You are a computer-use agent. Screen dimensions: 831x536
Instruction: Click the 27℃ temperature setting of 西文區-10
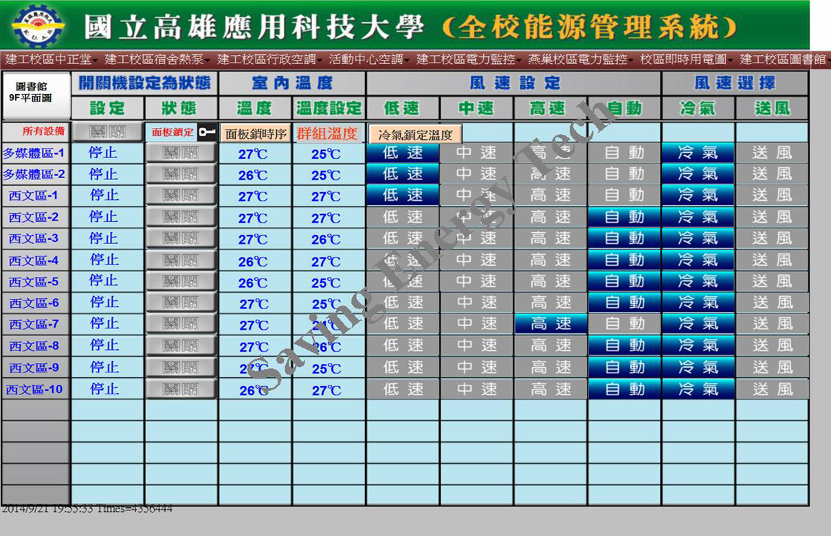tap(326, 390)
